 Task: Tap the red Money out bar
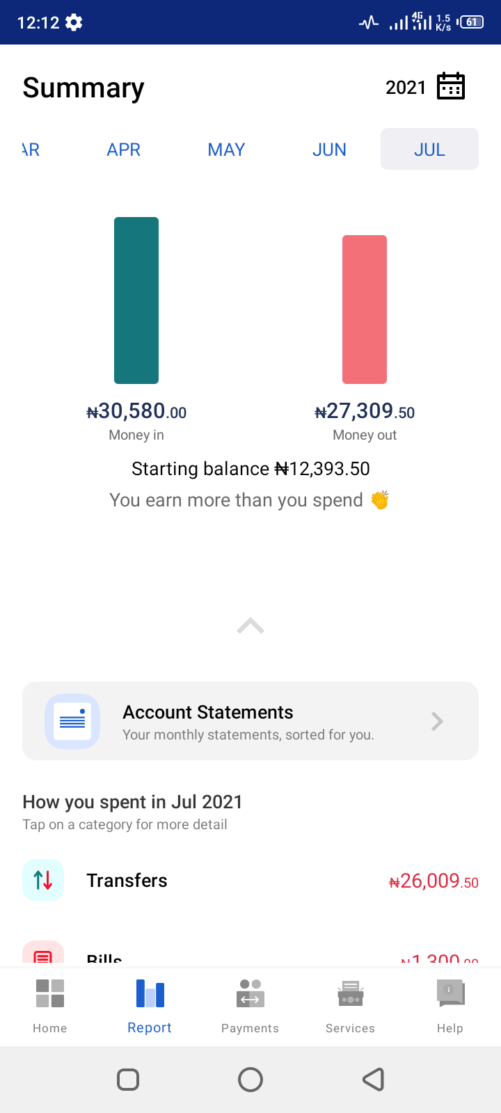tap(365, 310)
